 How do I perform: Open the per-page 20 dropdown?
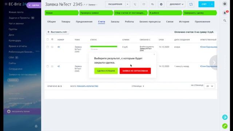click(209, 86)
